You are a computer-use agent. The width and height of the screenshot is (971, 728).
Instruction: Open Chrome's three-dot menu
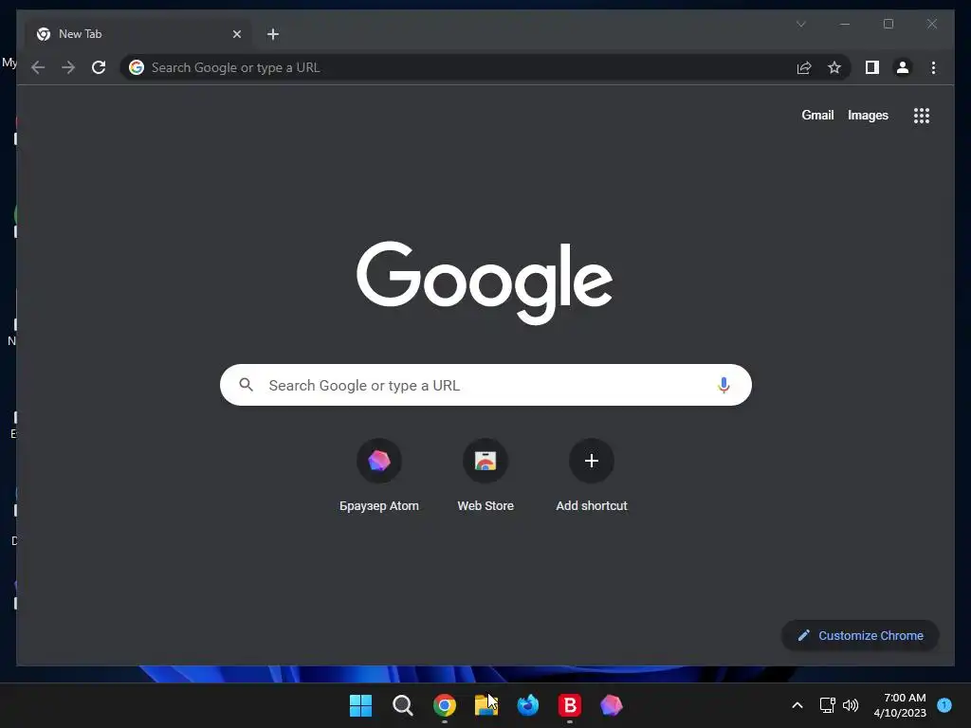click(x=933, y=67)
